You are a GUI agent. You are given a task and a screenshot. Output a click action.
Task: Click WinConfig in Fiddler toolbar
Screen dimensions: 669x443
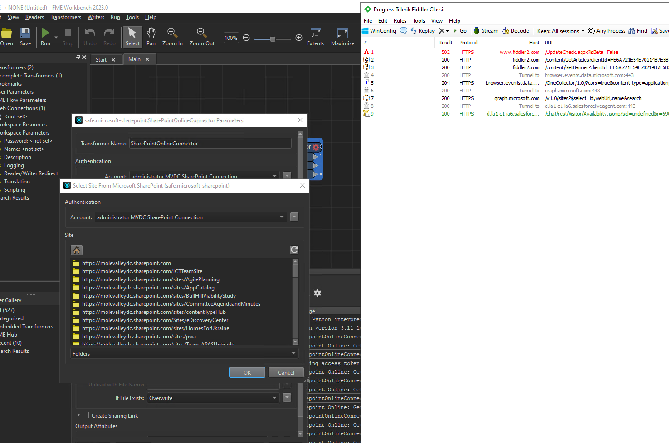(x=379, y=31)
